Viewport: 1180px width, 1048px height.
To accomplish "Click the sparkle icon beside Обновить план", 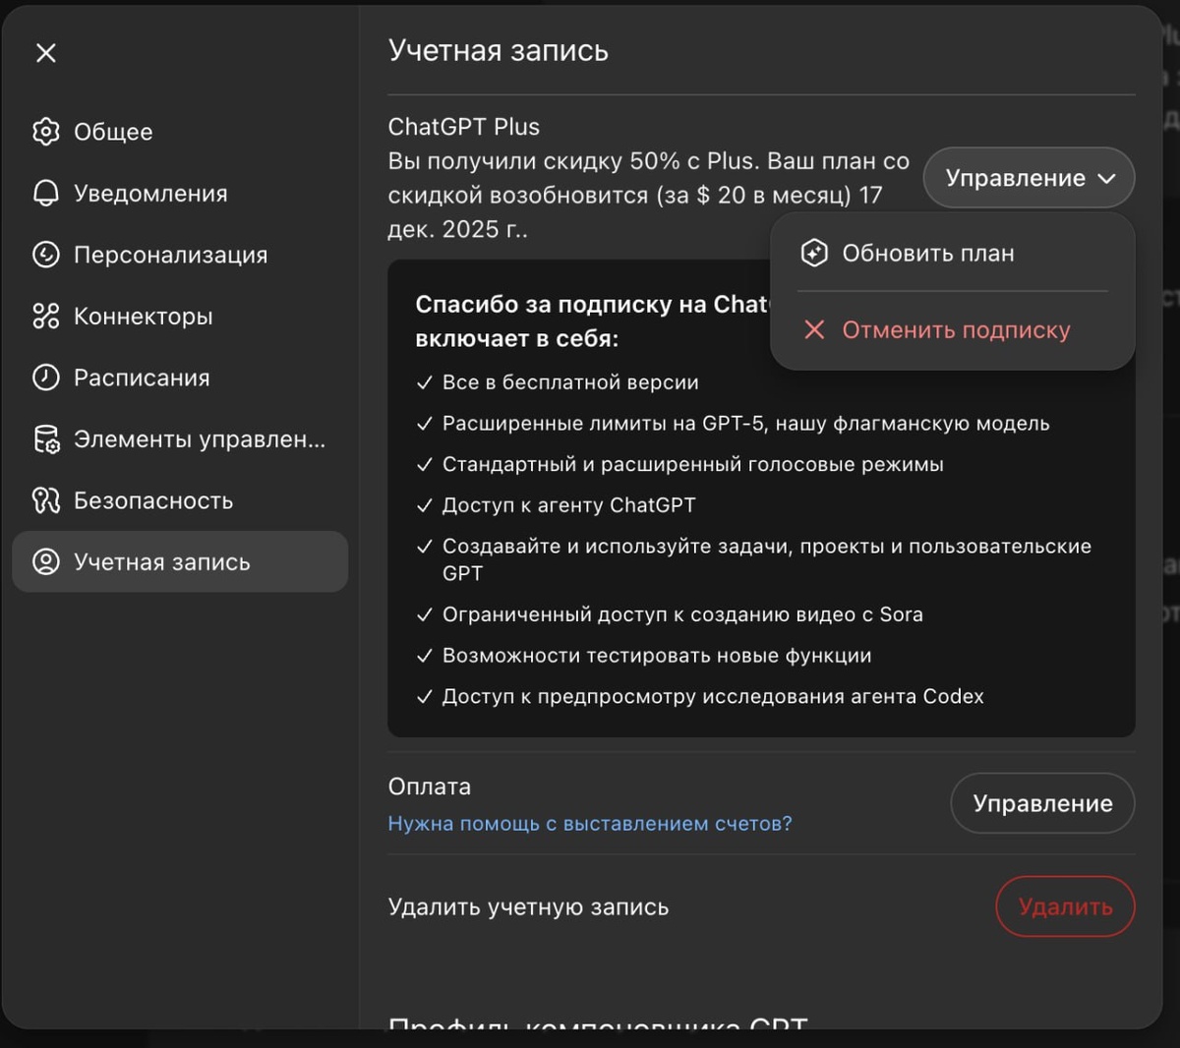I will (x=814, y=254).
